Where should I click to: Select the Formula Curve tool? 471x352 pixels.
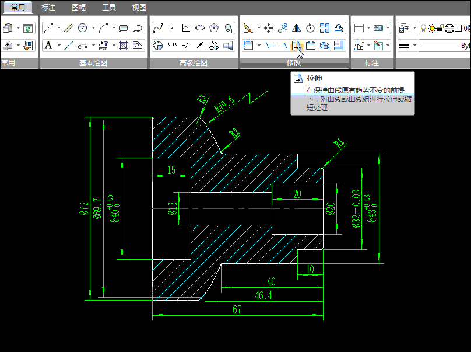tap(185, 28)
